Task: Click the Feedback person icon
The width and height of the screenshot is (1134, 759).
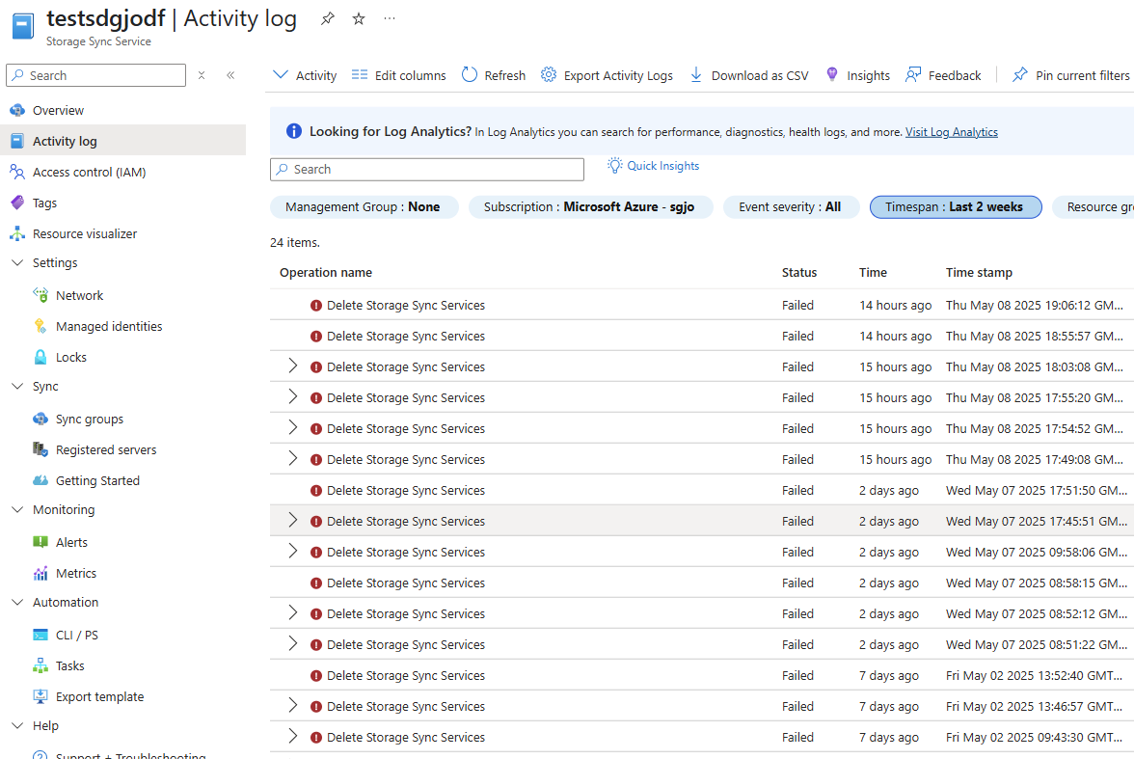Action: click(913, 74)
